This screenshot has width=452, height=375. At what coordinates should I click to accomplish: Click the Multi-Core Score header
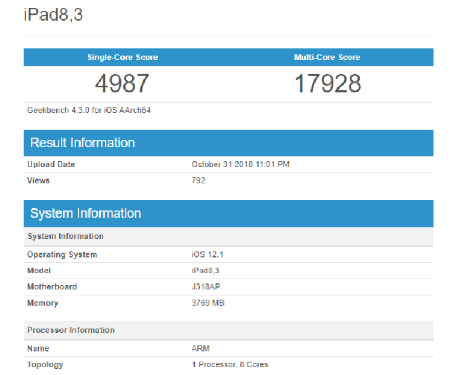coord(327,58)
